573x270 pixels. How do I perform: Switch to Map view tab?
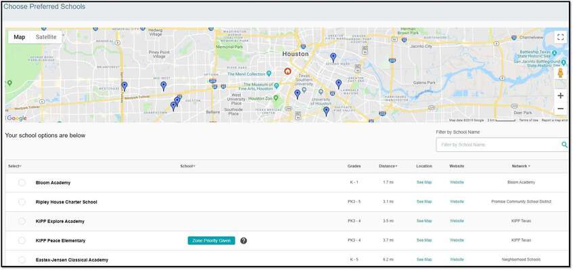[20, 37]
